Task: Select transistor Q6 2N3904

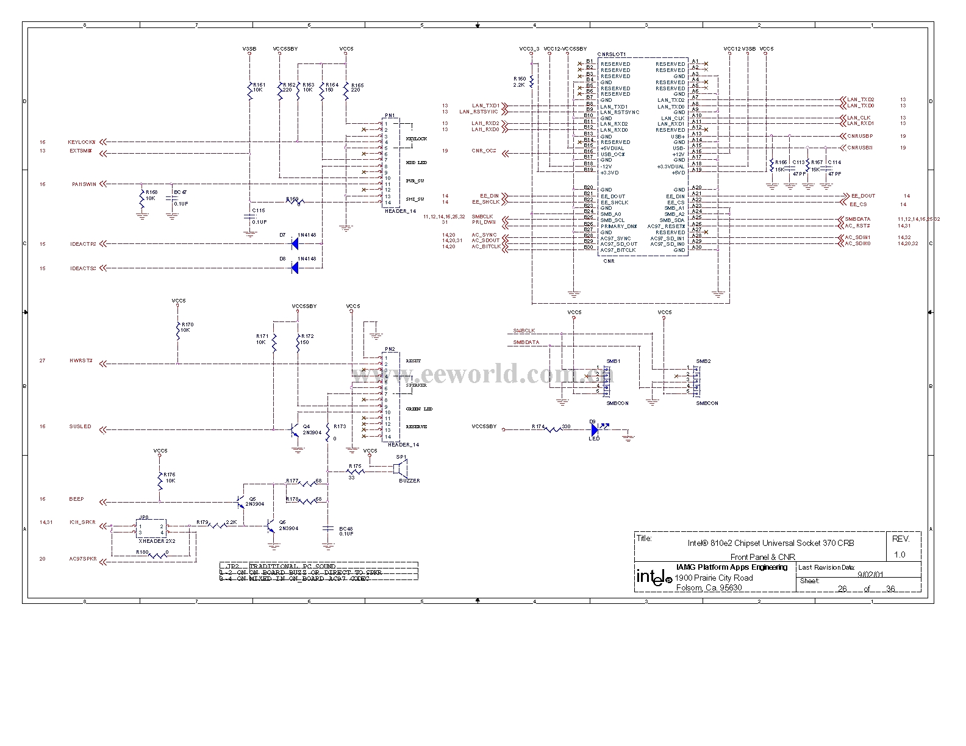Action: coord(271,526)
